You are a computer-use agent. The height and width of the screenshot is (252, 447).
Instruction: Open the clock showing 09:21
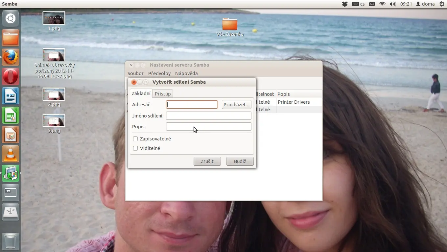[406, 4]
